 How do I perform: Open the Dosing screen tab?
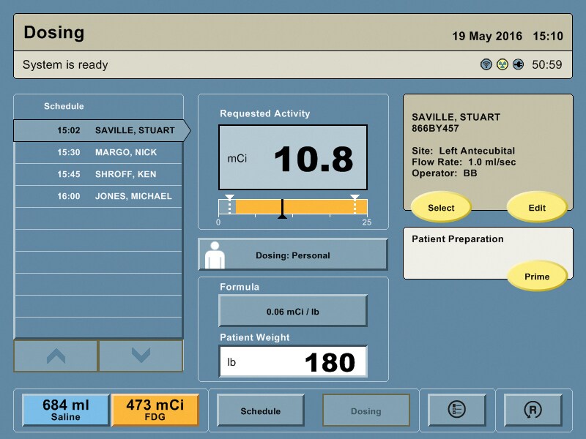click(366, 410)
